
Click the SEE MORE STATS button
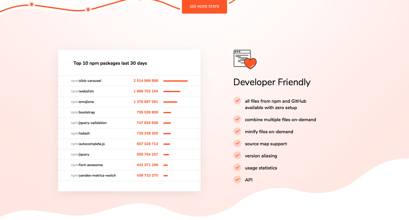coord(204,7)
